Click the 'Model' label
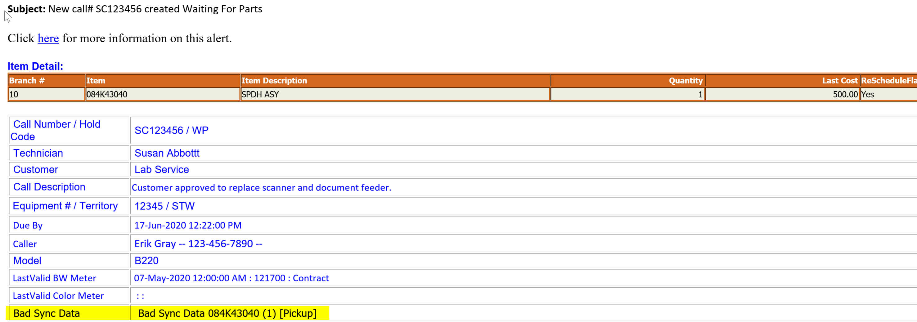 pos(27,261)
